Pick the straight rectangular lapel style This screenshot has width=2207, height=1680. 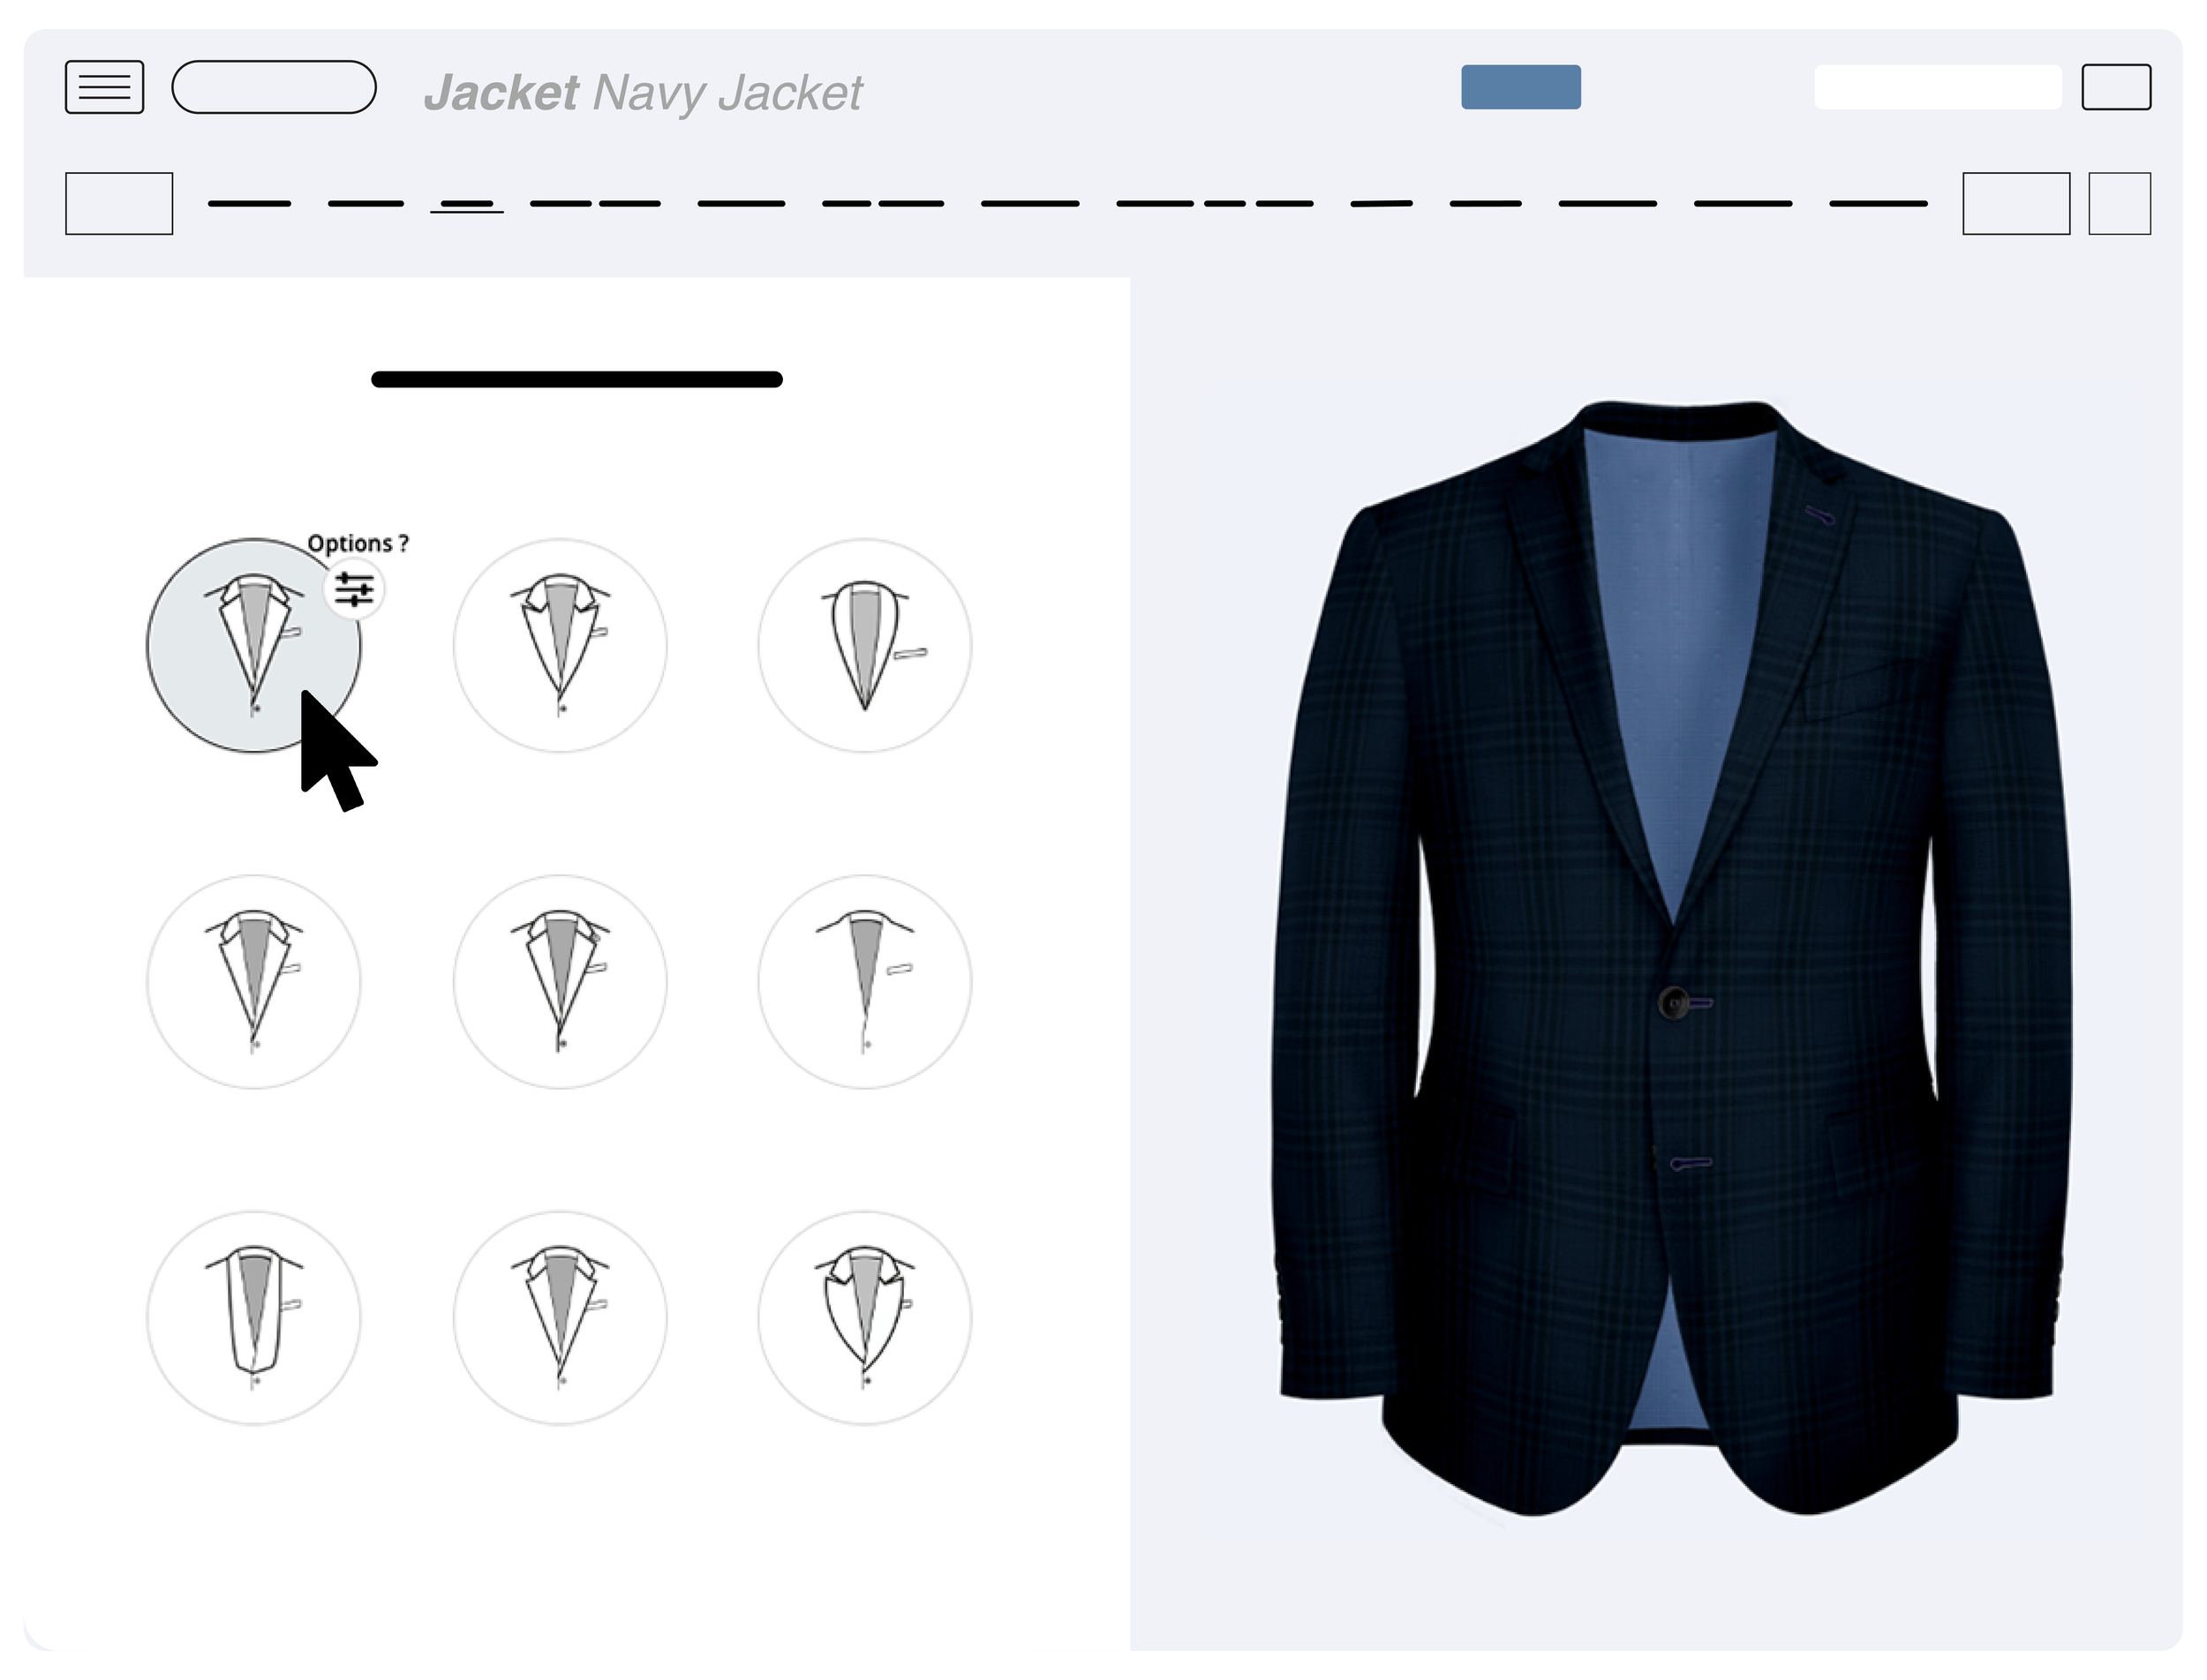point(253,1317)
